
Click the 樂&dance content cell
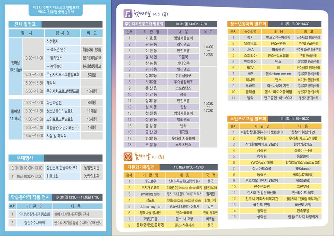point(303,168)
